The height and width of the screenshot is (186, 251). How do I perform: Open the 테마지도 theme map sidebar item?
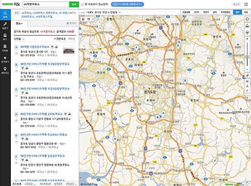click(5, 70)
